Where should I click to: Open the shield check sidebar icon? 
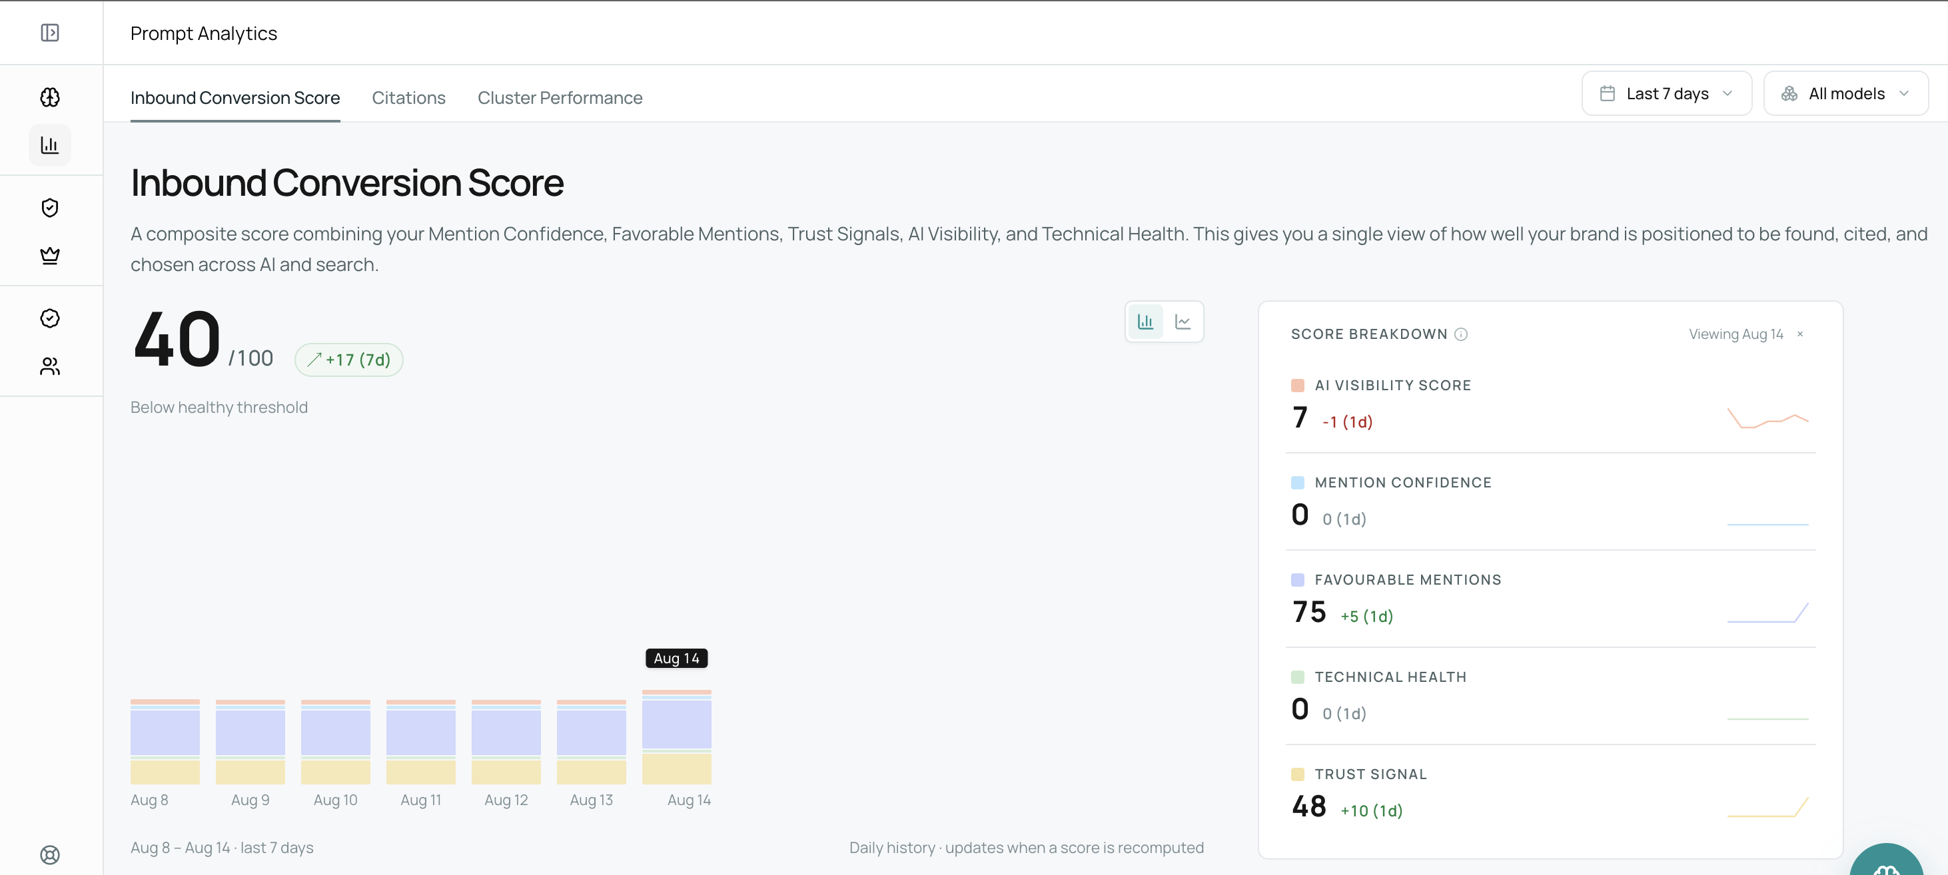50,208
